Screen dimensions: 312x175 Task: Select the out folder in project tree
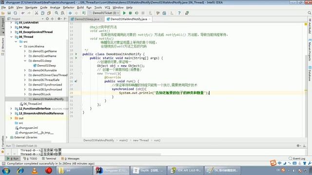tap(19, 118)
